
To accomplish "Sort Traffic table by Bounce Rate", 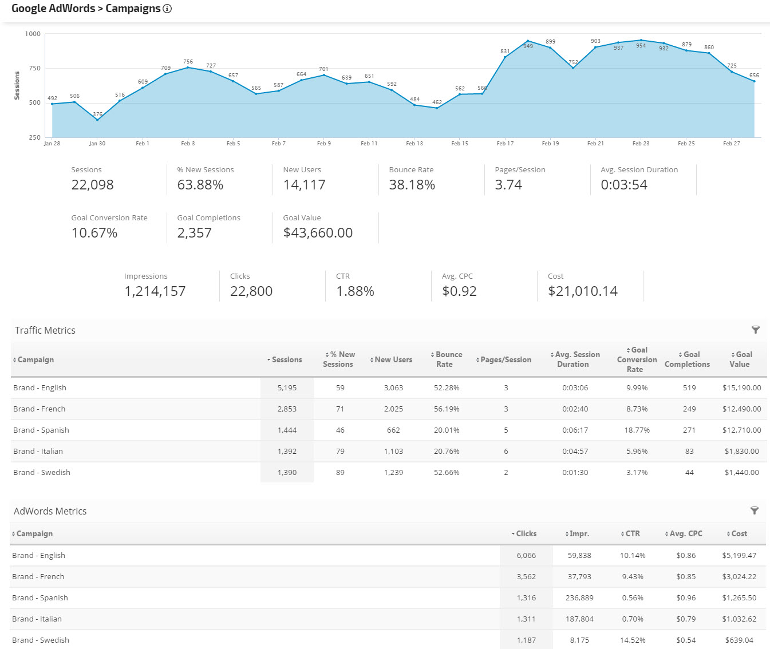I will tap(447, 359).
